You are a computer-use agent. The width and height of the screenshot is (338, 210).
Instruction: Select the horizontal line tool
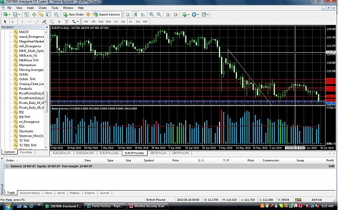(x=30, y=22)
